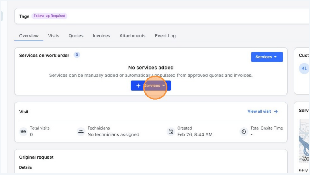Expand the caret on the centered Services button
310x175 pixels.
point(163,86)
